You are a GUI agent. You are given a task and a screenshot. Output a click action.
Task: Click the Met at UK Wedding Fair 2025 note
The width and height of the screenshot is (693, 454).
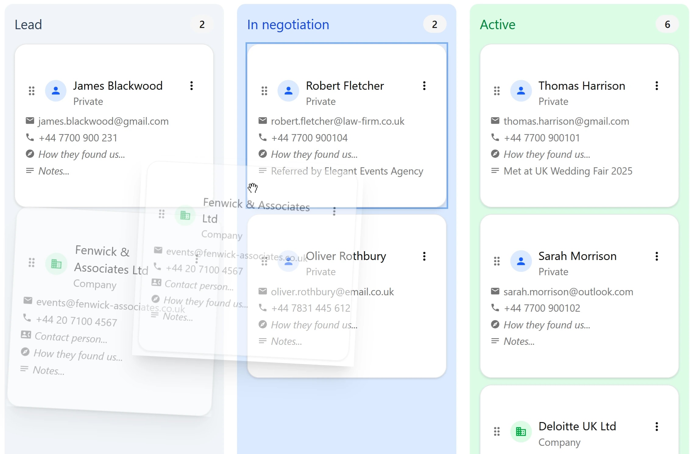point(568,171)
